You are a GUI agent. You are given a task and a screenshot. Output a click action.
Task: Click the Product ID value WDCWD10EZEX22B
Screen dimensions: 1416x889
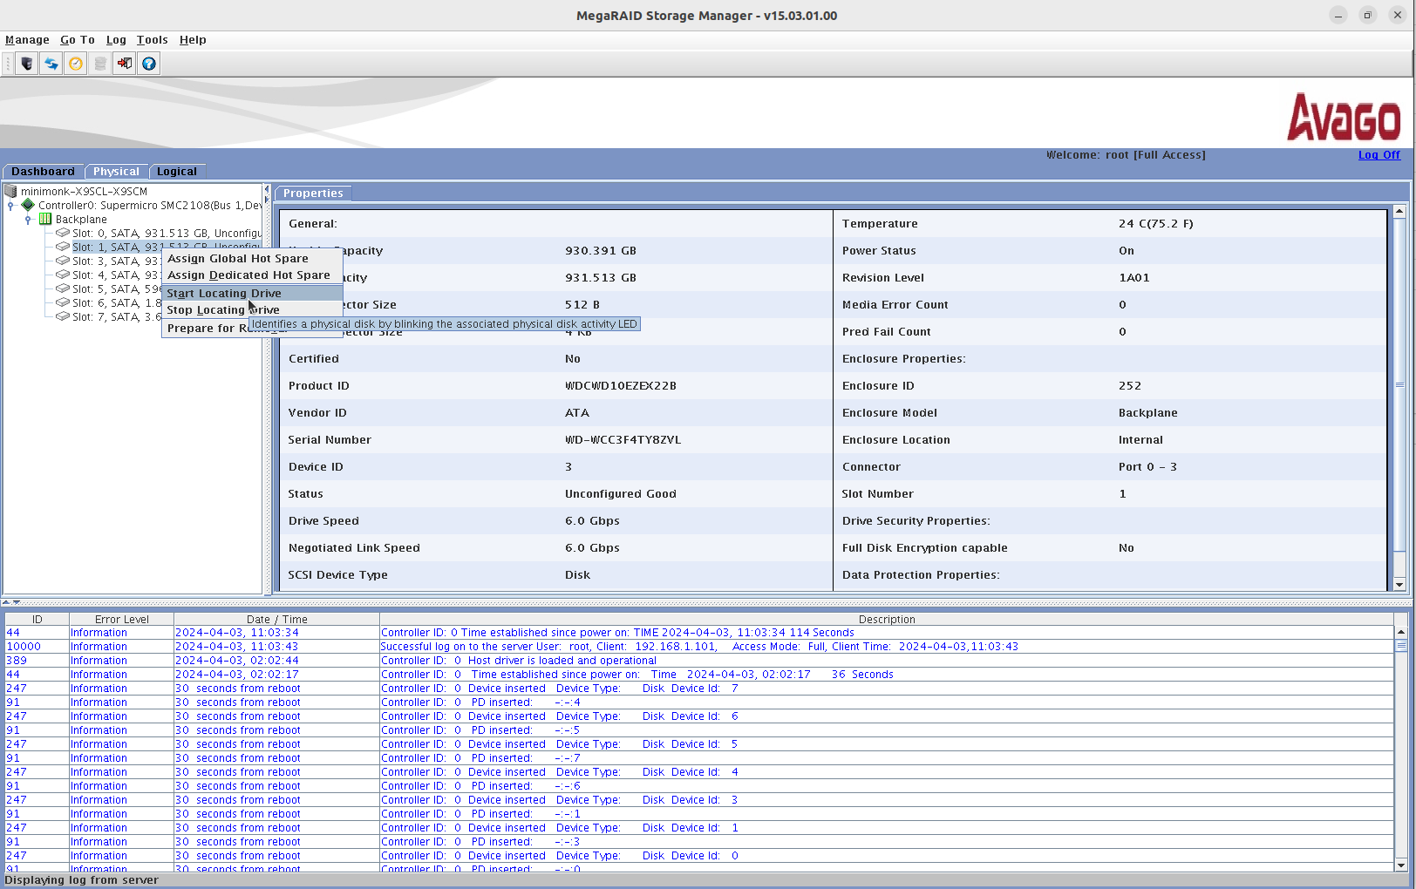(x=621, y=386)
